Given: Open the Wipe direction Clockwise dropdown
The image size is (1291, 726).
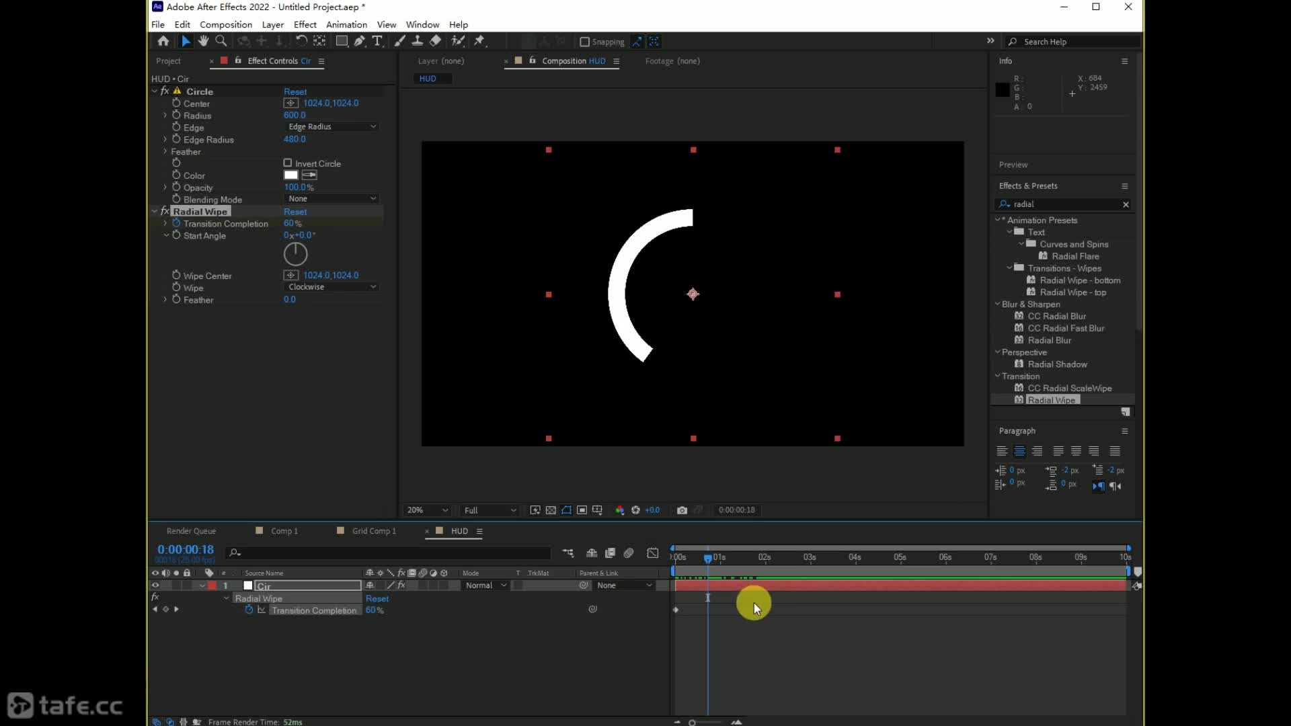Looking at the screenshot, I should pyautogui.click(x=331, y=286).
